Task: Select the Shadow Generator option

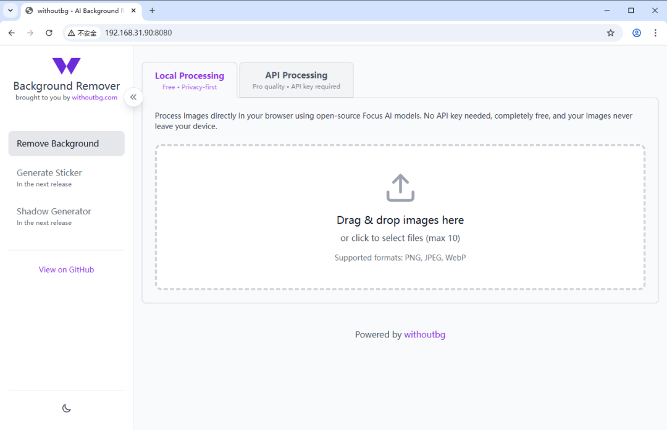Action: 54,211
